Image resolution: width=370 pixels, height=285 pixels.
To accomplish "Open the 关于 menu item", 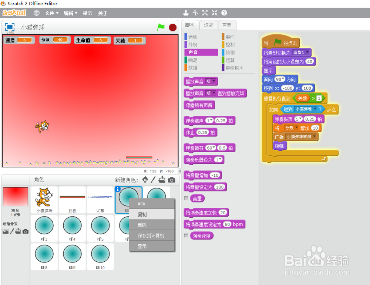I will coord(103,13).
